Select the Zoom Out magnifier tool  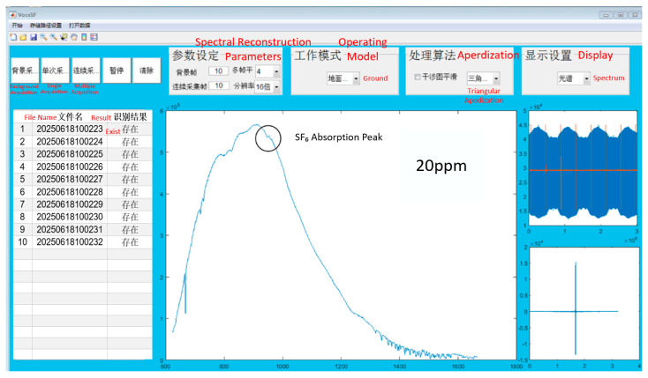pos(54,37)
